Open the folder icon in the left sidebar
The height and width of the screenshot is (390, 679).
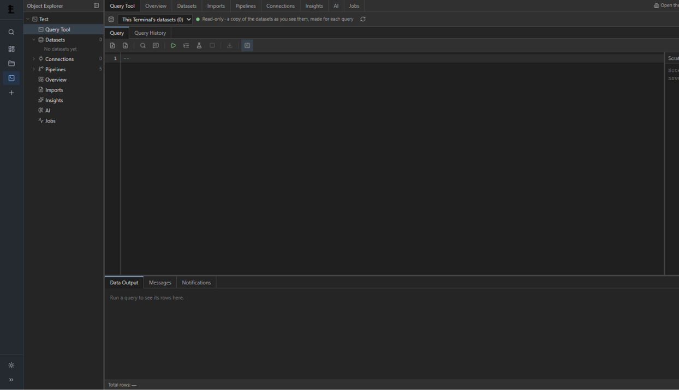(11, 64)
